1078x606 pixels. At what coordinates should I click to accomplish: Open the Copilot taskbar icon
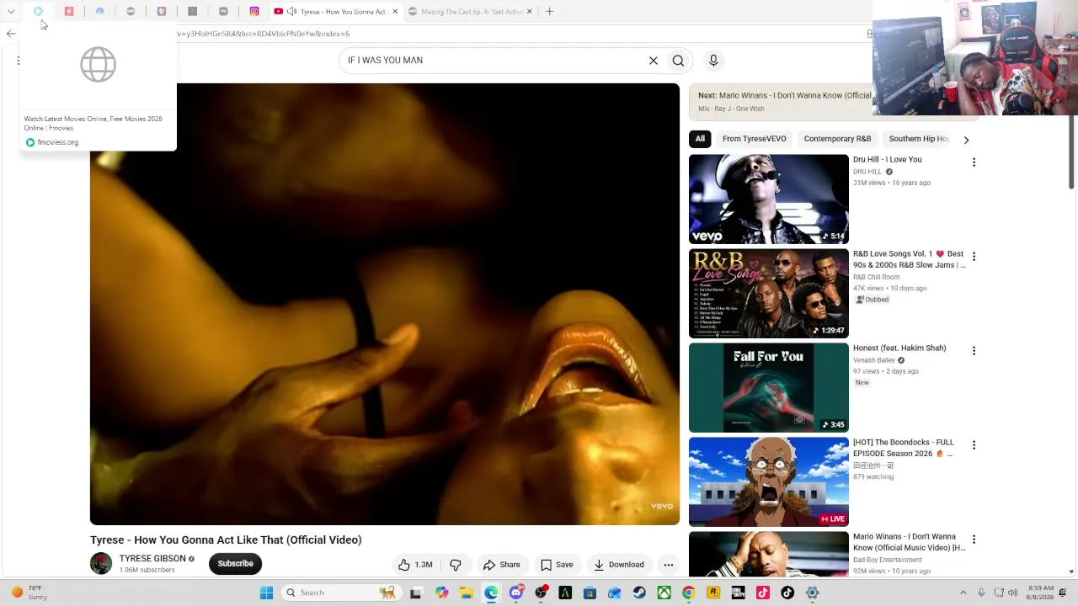441,593
